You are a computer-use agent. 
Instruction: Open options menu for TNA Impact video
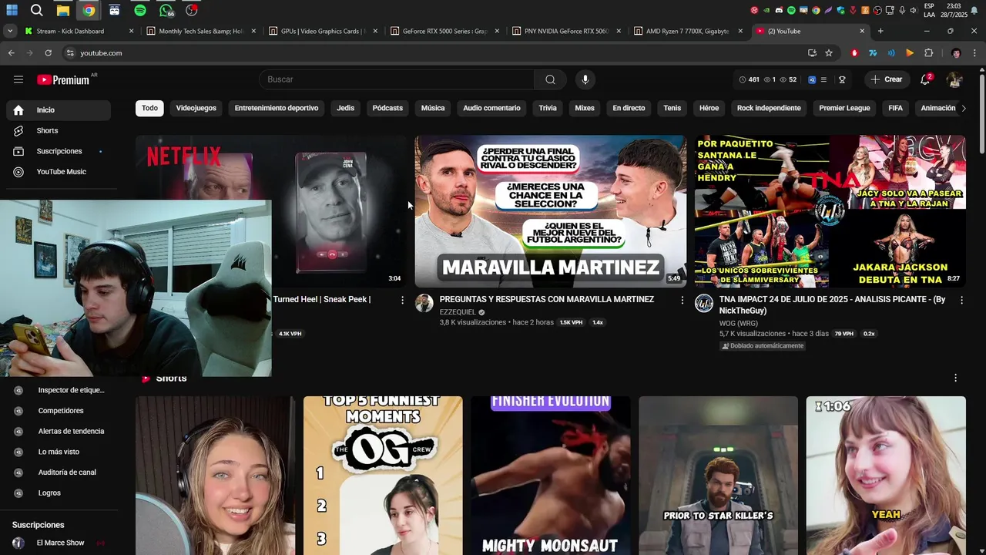pos(961,300)
